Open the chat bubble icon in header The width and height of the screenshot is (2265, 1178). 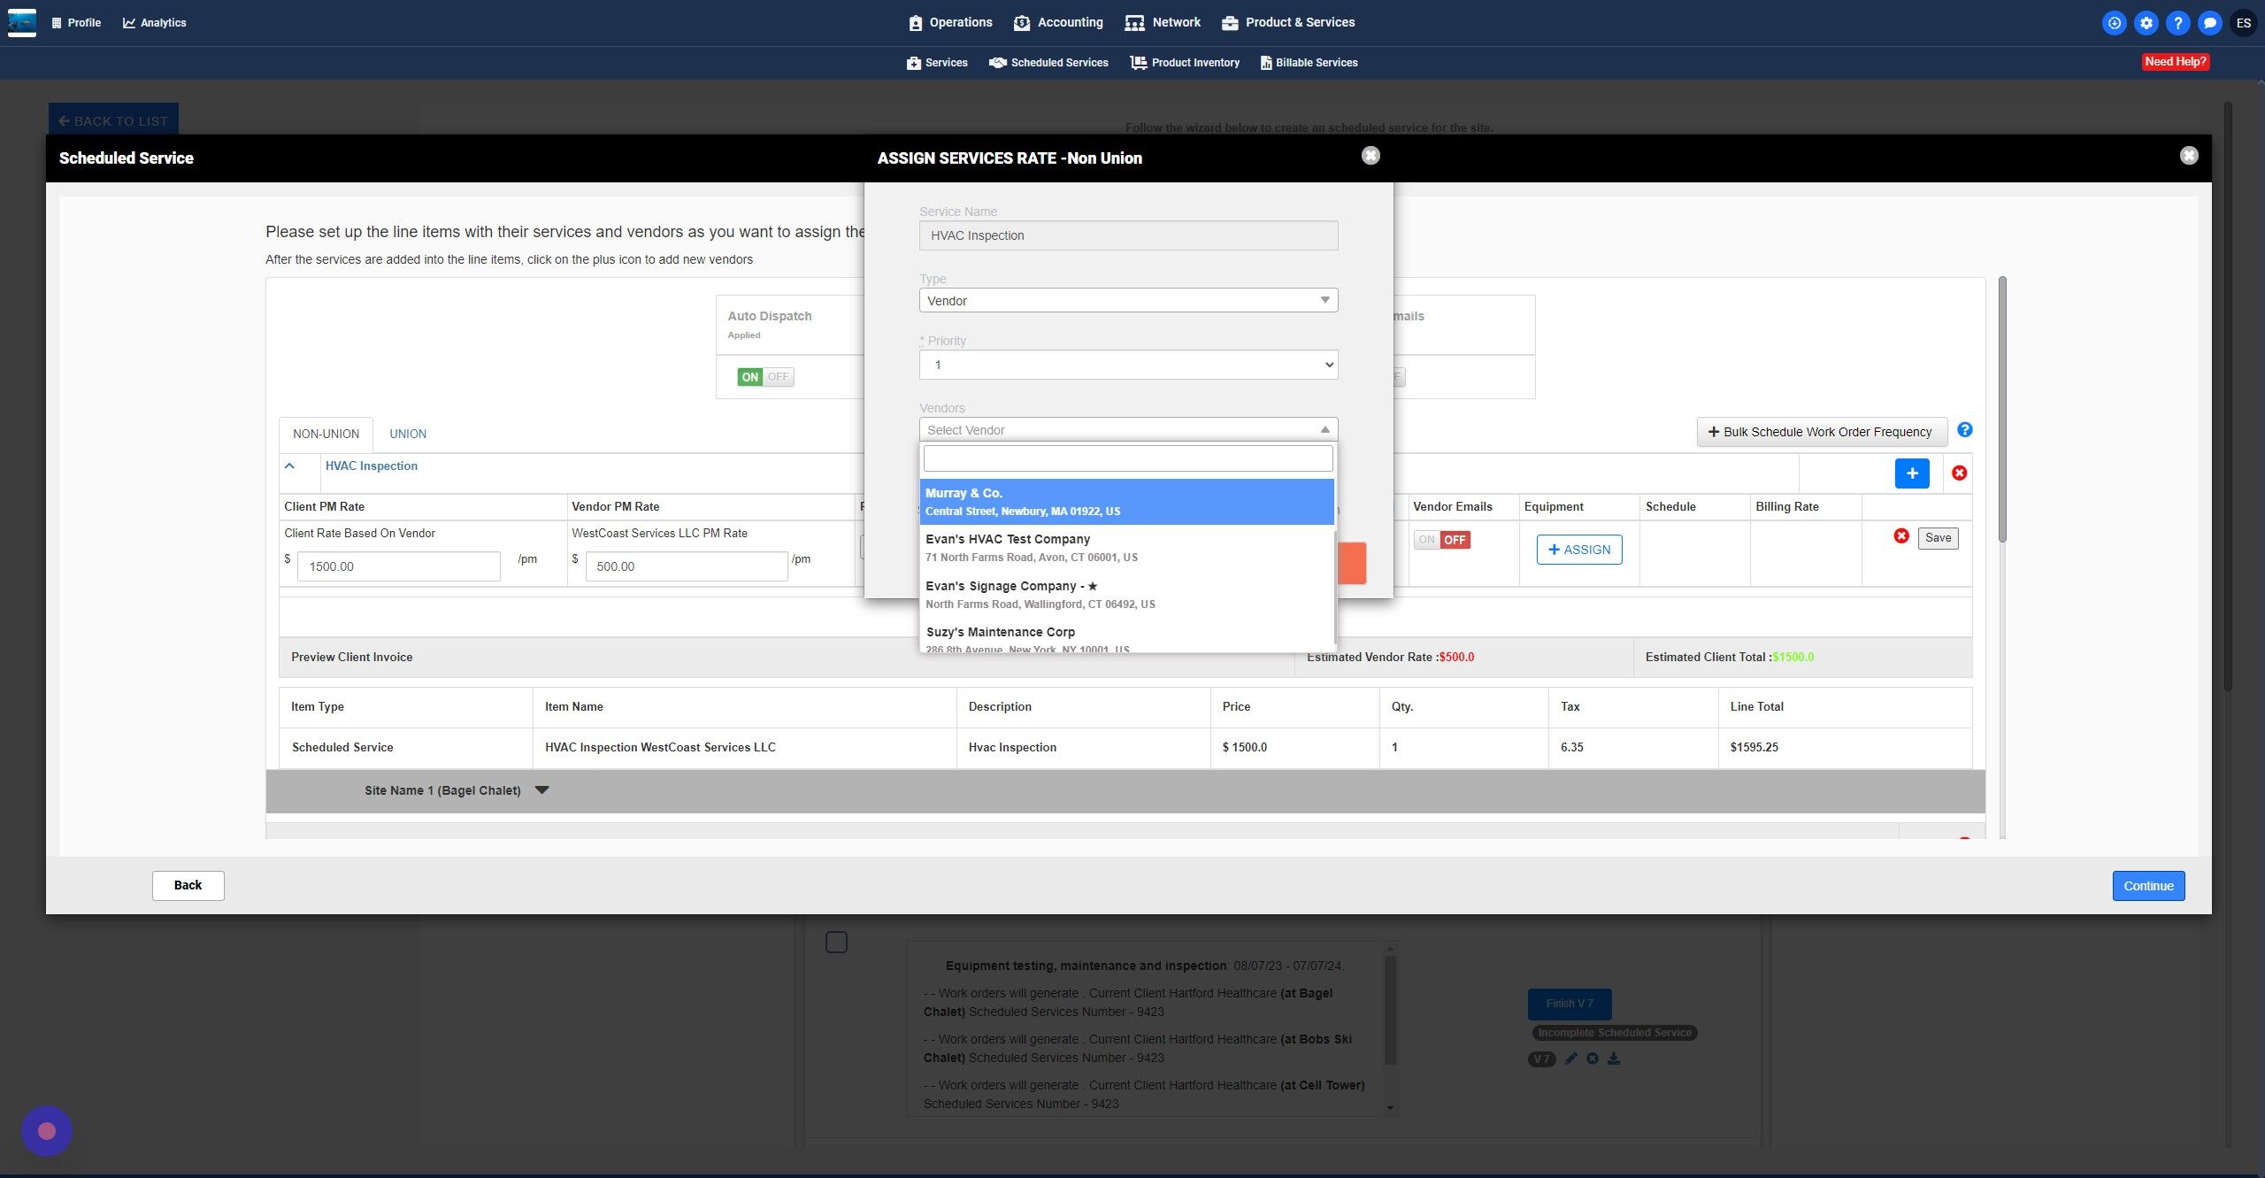coord(2209,23)
